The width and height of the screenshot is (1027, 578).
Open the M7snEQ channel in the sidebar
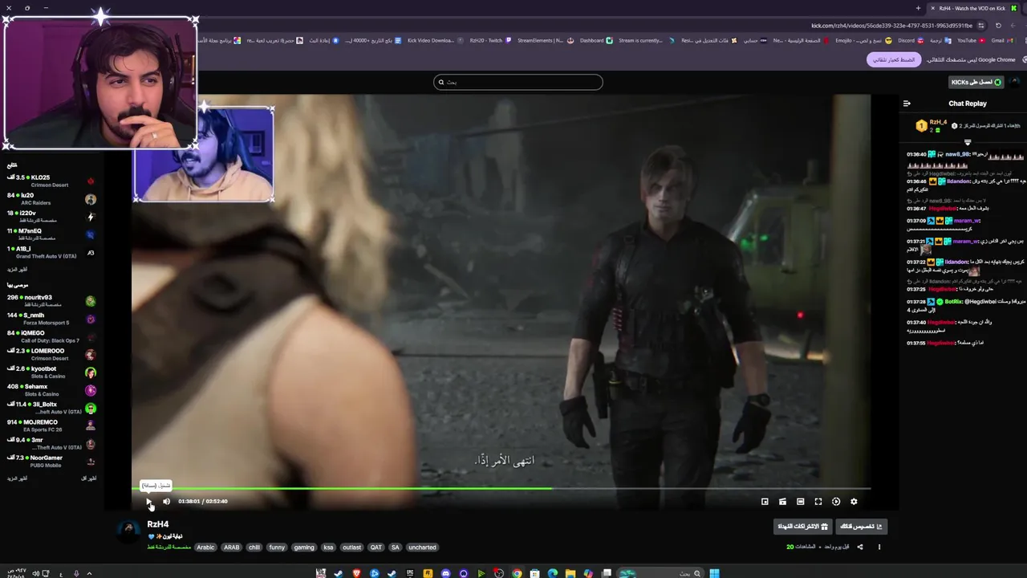pos(51,234)
